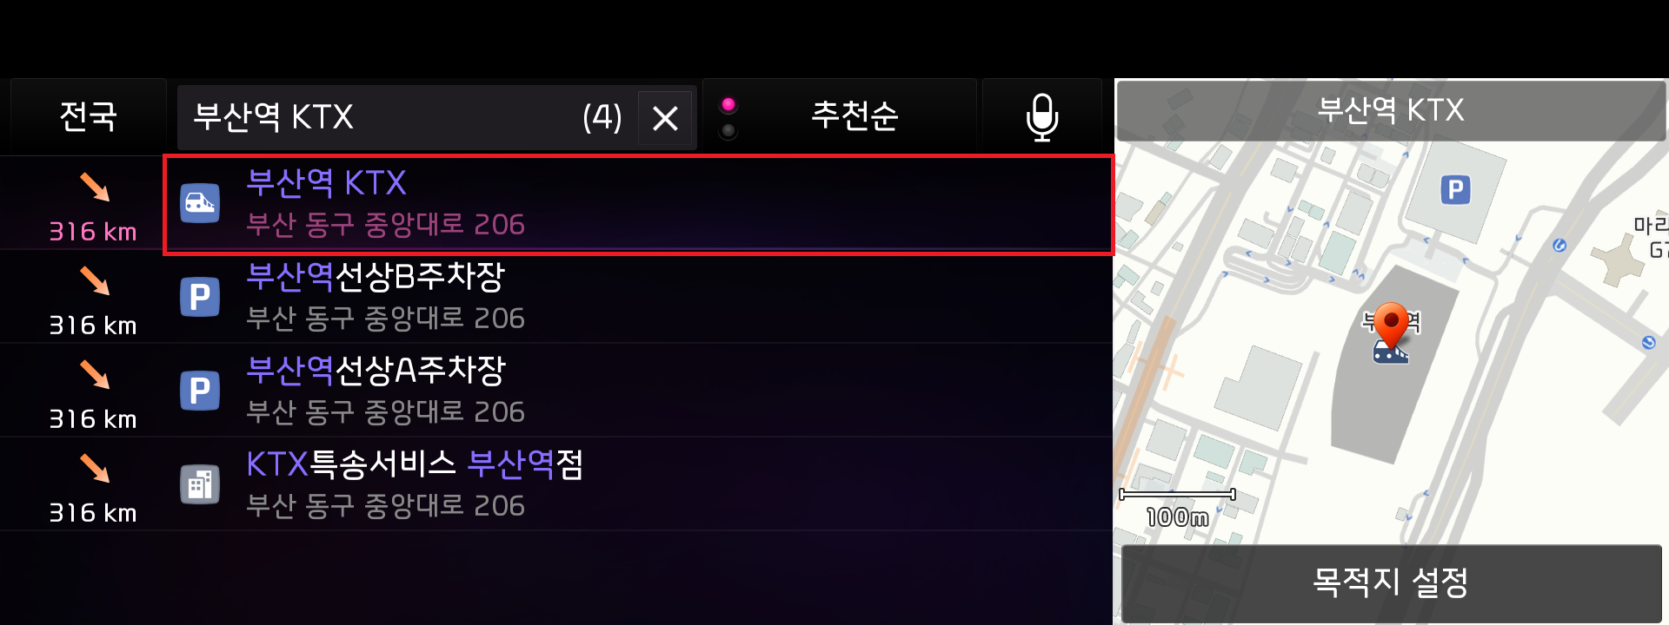The height and width of the screenshot is (625, 1669).
Task: Select the 부산역 KTX search result
Action: pyautogui.click(x=639, y=205)
